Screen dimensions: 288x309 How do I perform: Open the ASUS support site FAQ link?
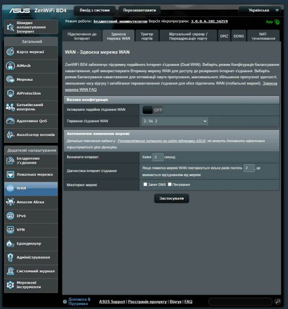(162, 141)
